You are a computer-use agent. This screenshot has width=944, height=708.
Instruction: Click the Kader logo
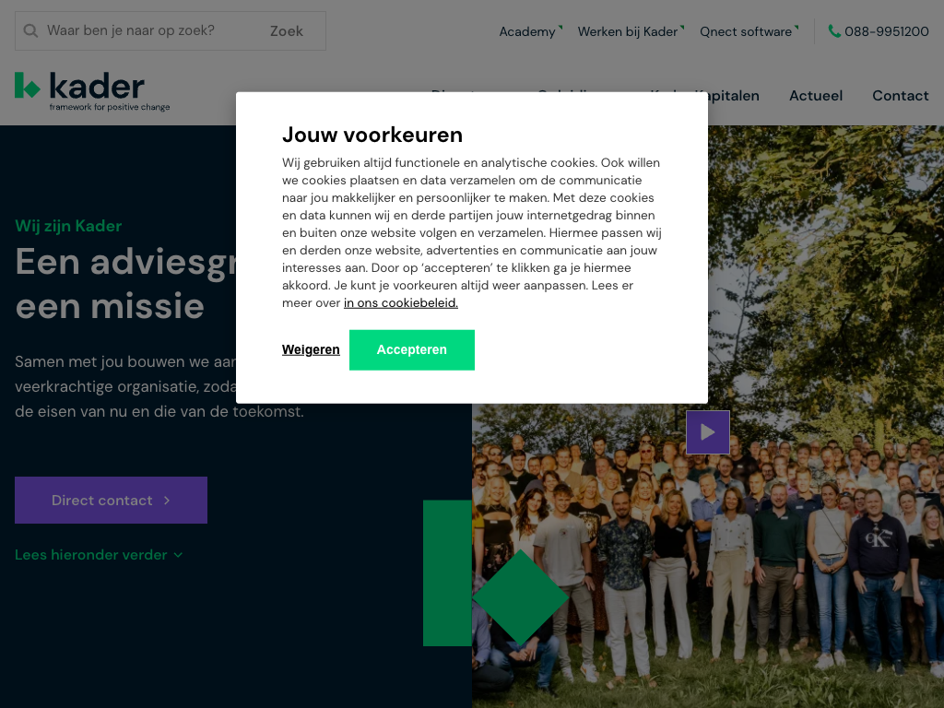(92, 91)
